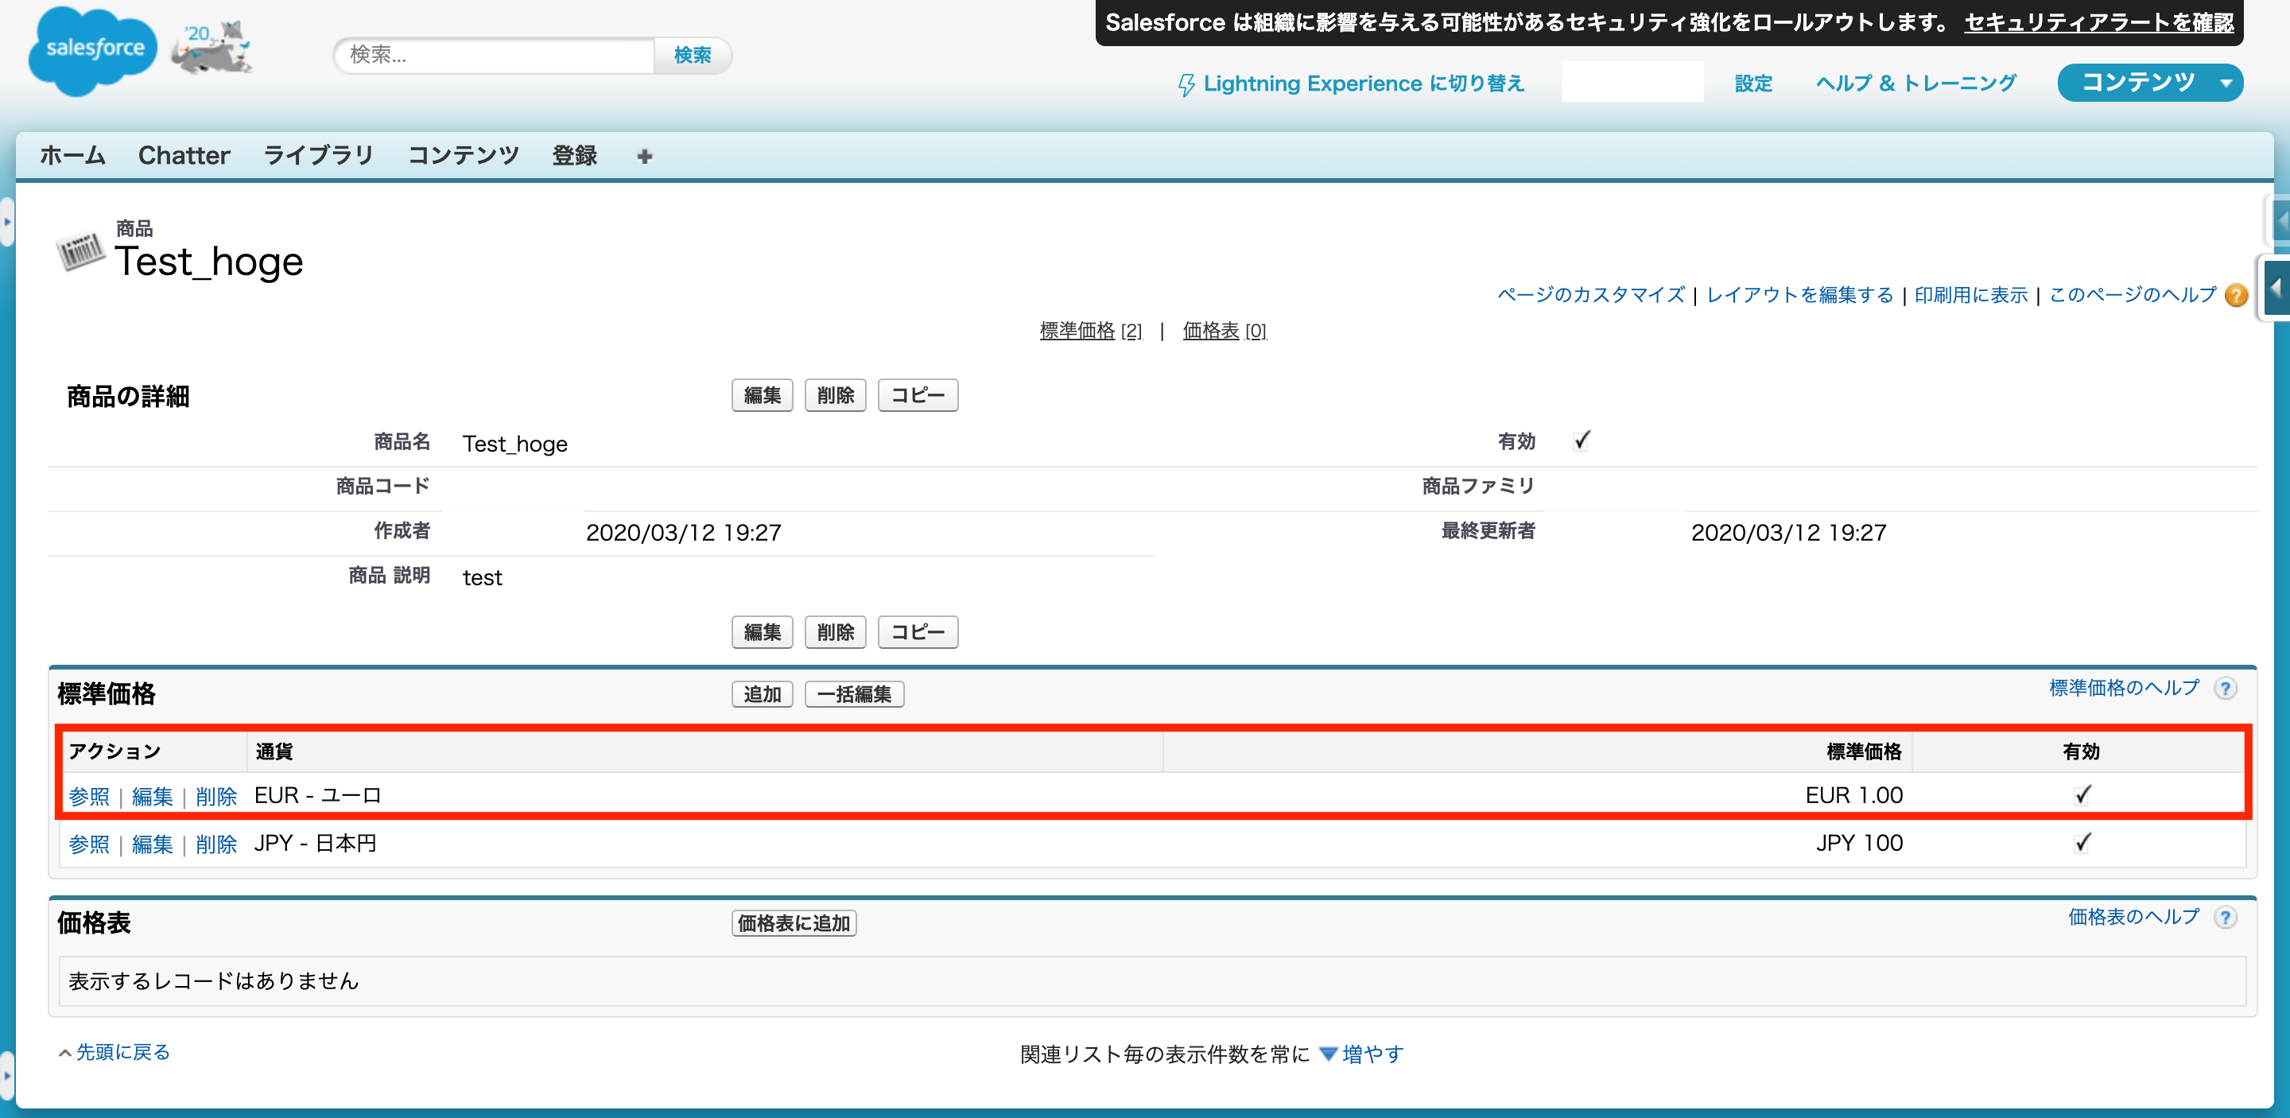Image resolution: width=2290 pixels, height=1118 pixels.
Task: Open the コンテンツ app menu dropdown
Action: [x=2226, y=83]
